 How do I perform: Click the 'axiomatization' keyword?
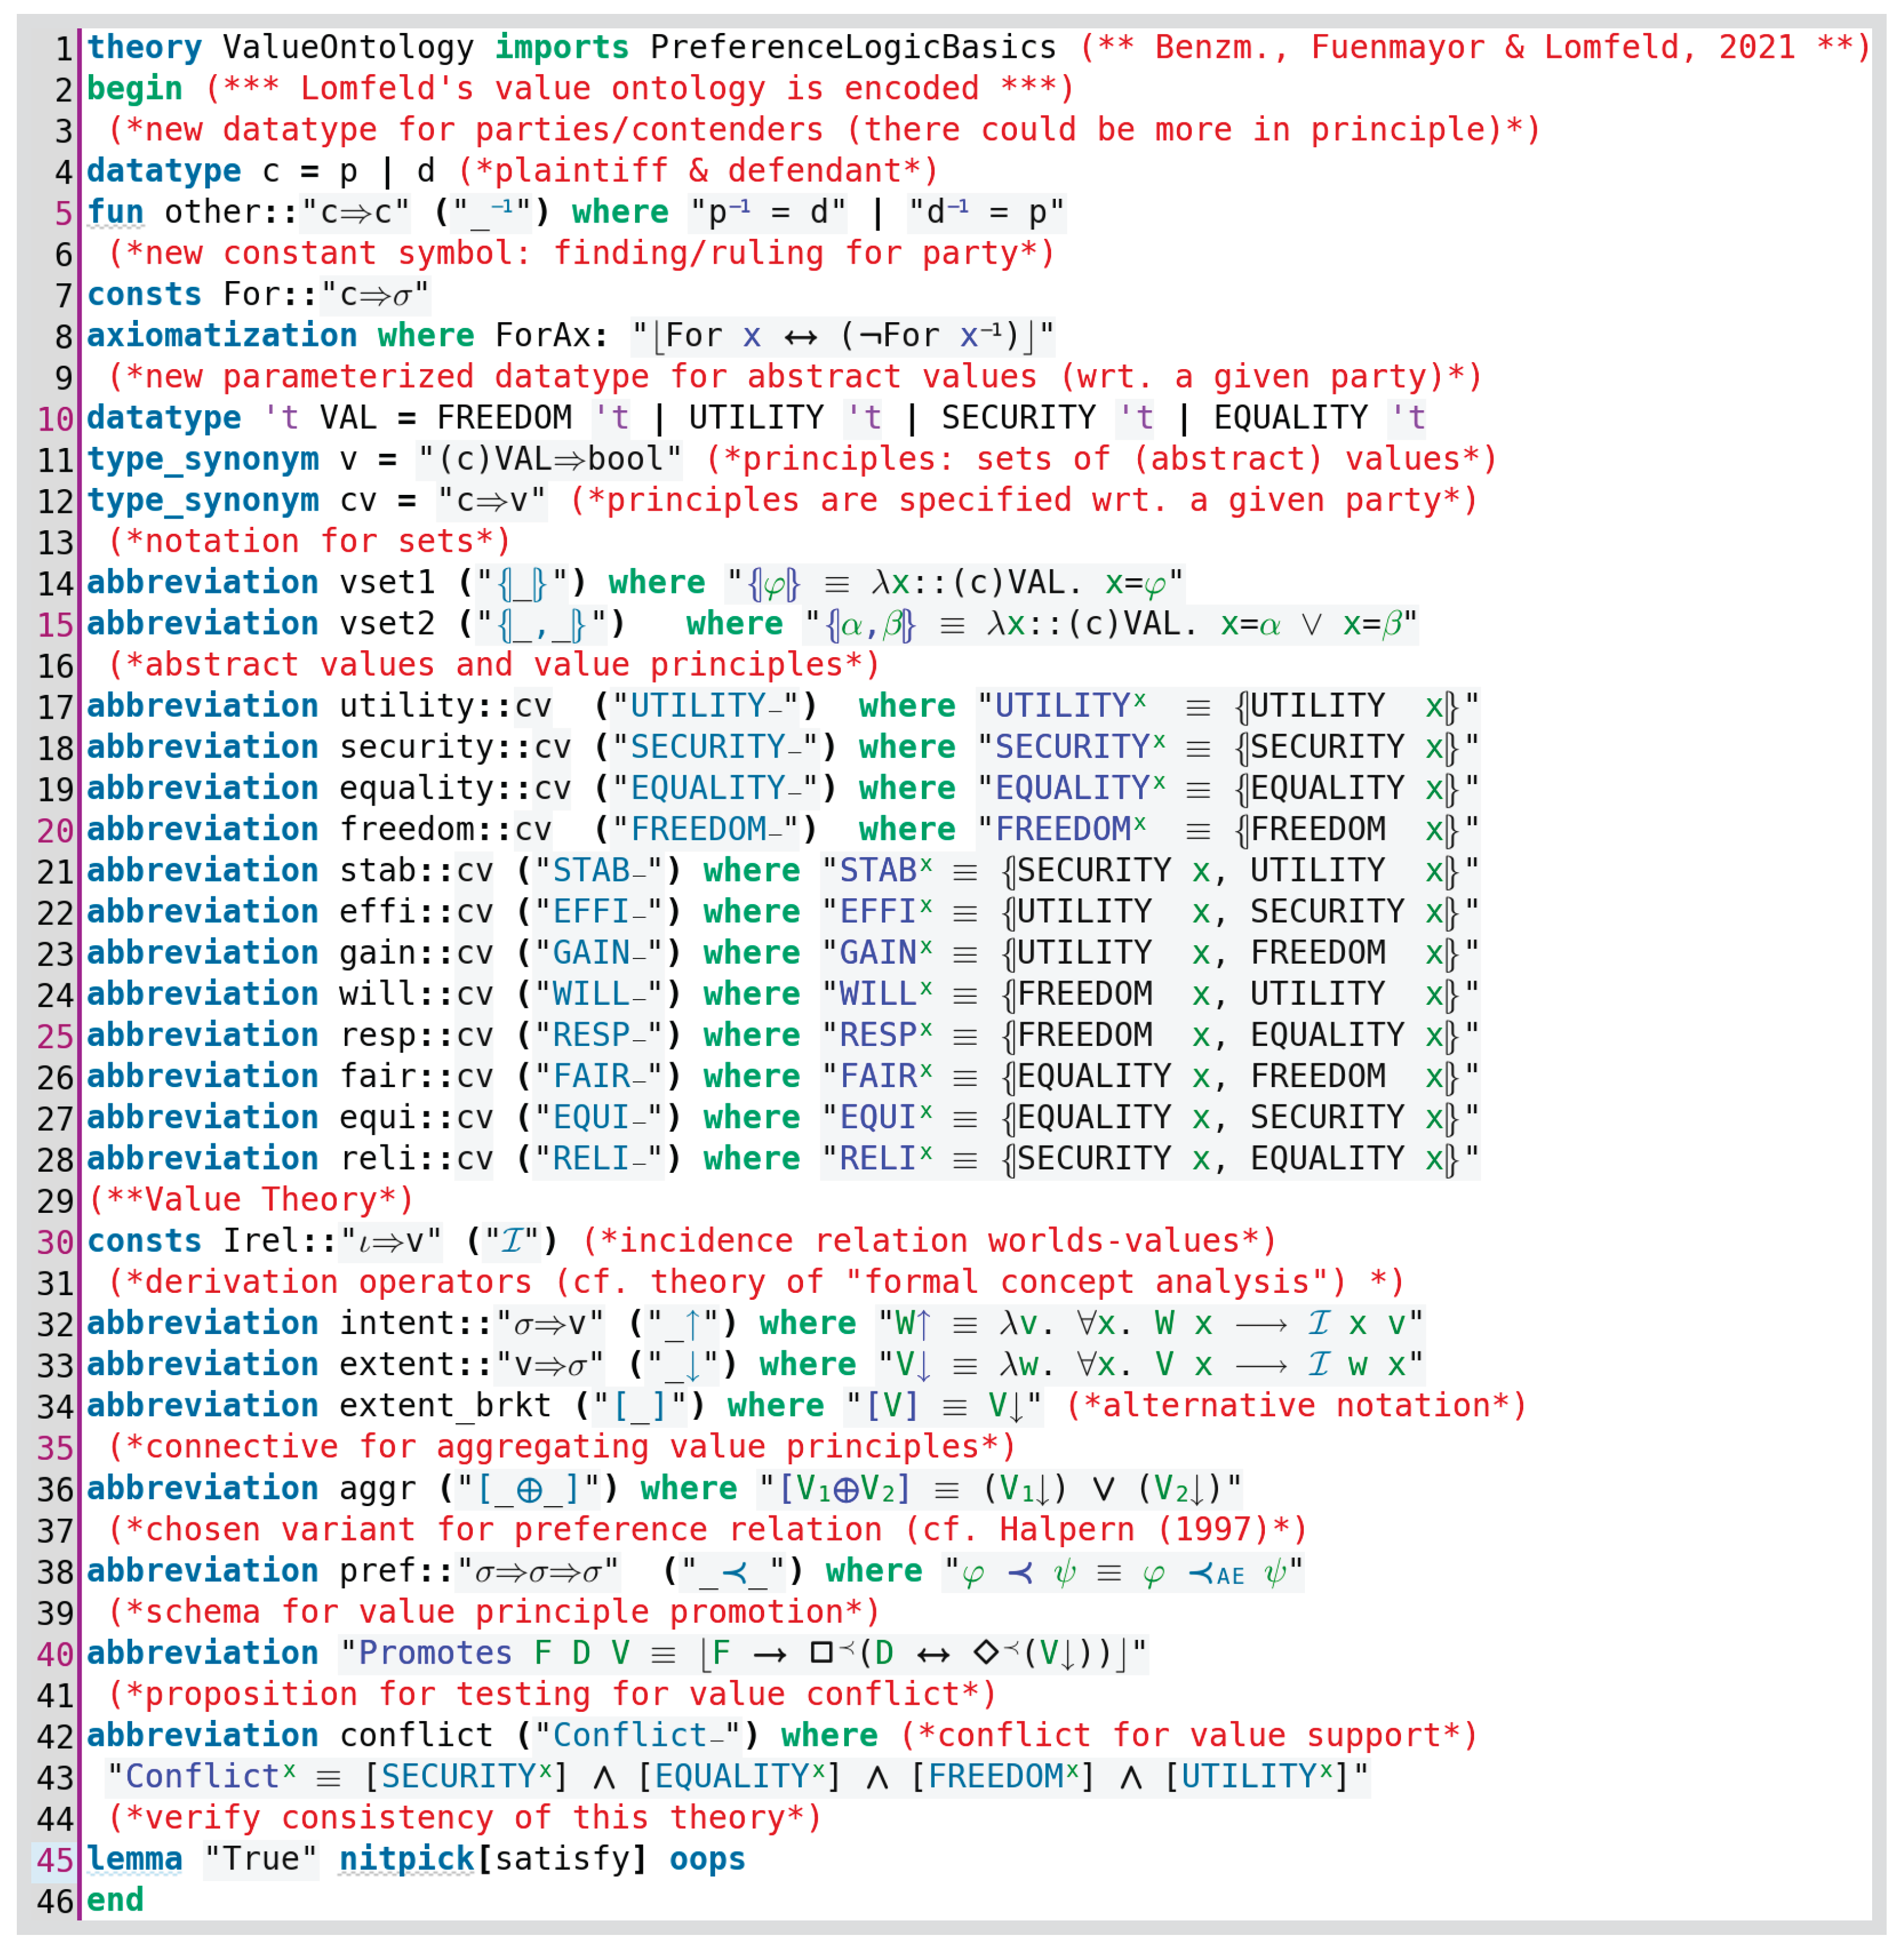coord(222,336)
